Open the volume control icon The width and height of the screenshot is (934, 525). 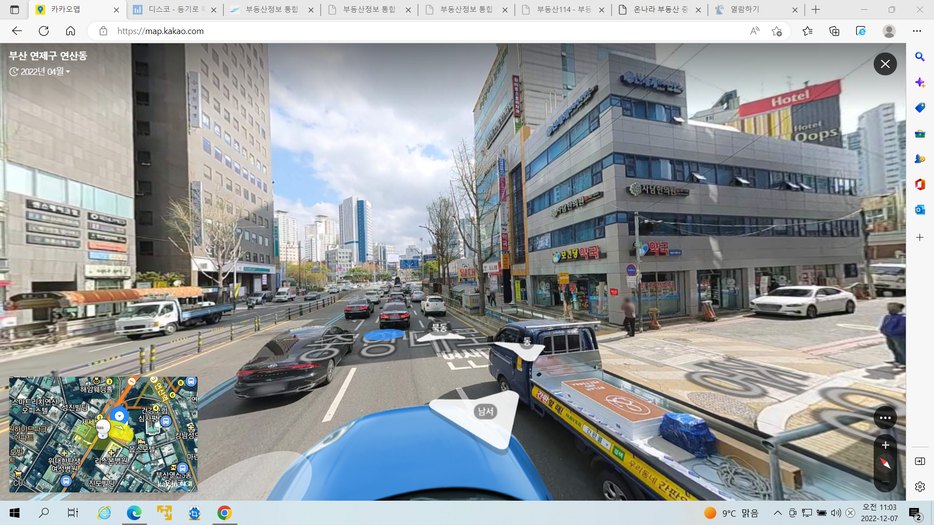[x=836, y=513]
